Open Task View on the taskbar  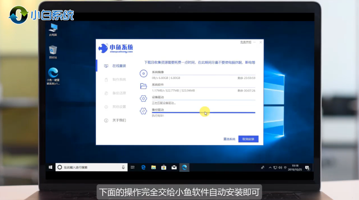tap(133, 168)
